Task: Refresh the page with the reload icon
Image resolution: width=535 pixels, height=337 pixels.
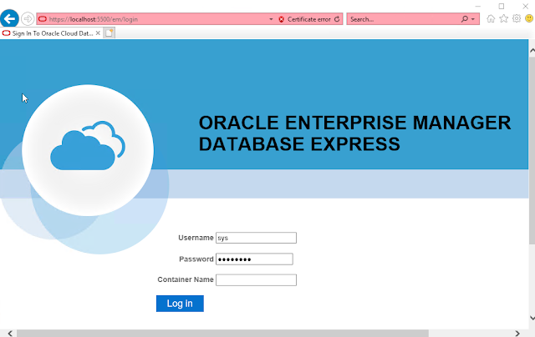Action: click(337, 19)
